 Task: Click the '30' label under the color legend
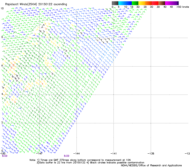click(151, 7)
